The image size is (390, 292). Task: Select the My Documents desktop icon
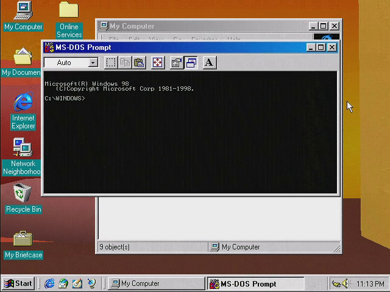tap(21, 62)
